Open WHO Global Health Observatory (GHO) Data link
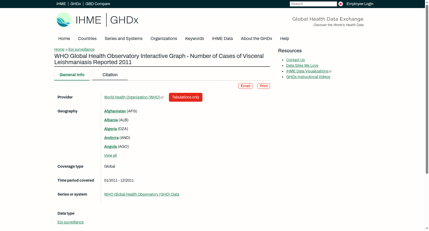Image resolution: width=429 pixels, height=231 pixels. point(142,194)
